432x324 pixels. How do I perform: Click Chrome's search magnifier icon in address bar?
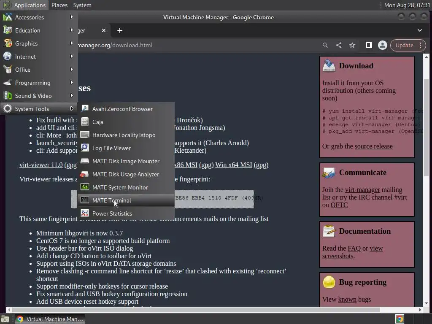click(x=325, y=45)
